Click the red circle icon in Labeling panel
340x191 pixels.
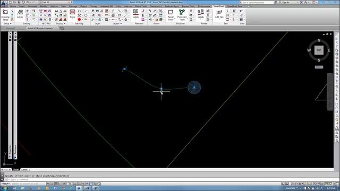(79, 20)
